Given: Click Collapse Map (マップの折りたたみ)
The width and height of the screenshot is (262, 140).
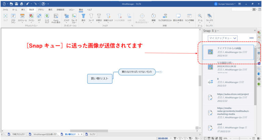Looking at the screenshot, I should tap(165, 17).
